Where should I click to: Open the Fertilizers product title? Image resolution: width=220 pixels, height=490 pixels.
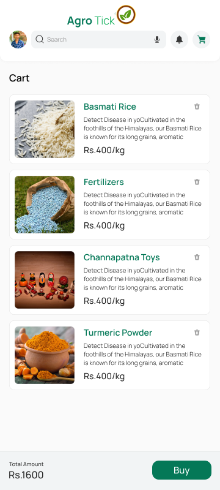click(x=103, y=182)
